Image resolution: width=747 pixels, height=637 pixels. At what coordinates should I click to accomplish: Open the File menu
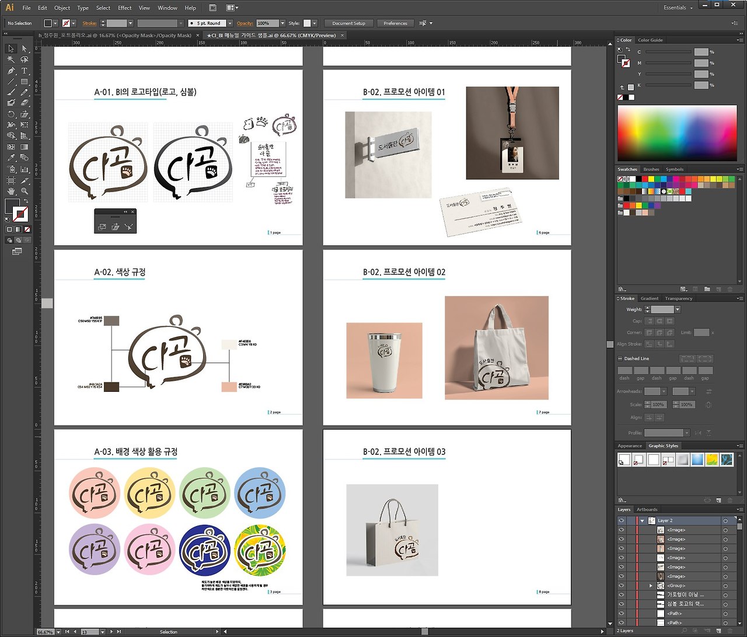pyautogui.click(x=26, y=8)
